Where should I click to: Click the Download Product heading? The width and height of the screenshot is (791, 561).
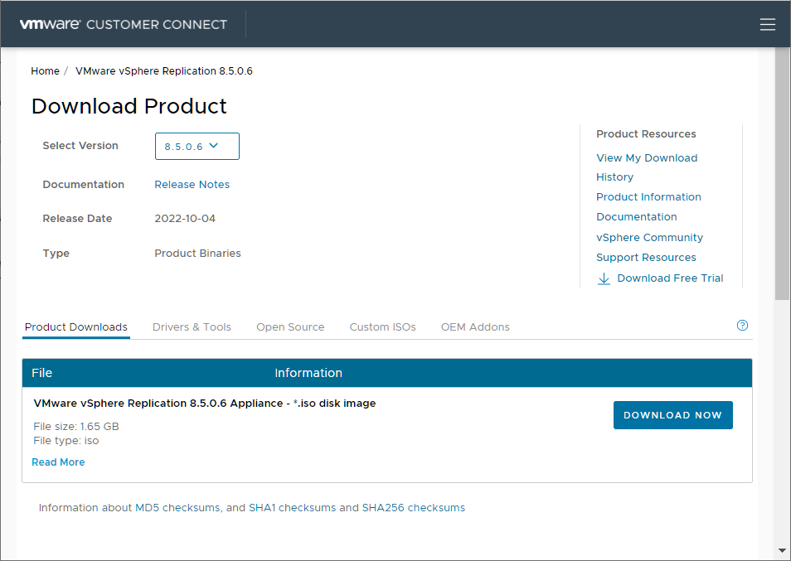pyautogui.click(x=129, y=106)
